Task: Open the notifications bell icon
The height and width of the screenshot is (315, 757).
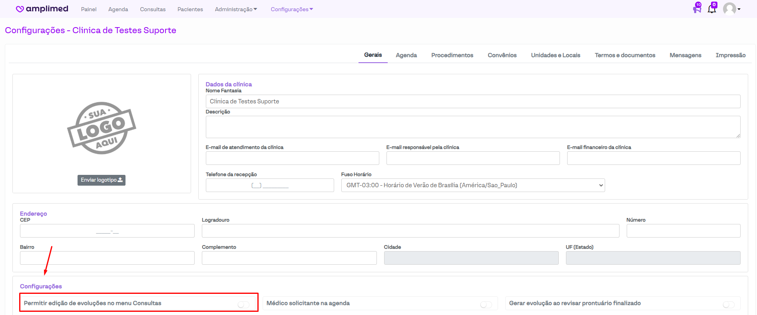Action: 712,9
